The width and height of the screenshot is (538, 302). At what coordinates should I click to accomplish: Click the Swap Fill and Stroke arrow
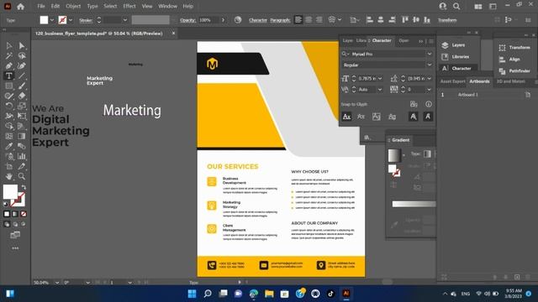(x=24, y=187)
